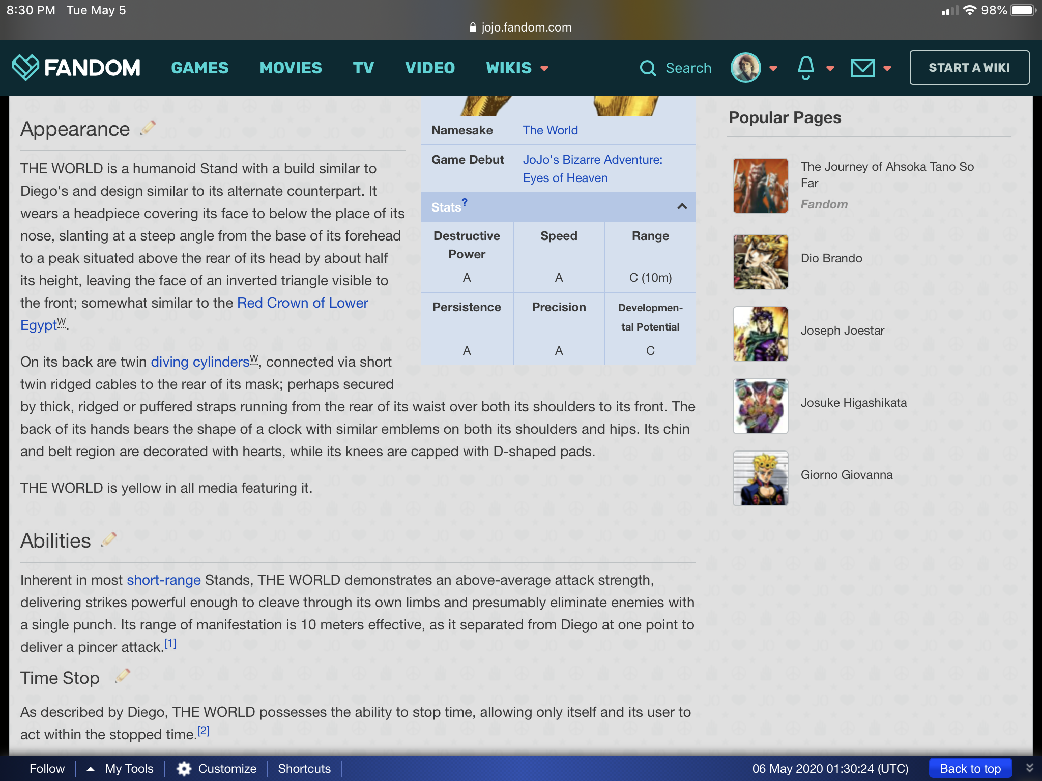The image size is (1042, 781).
Task: Open the MOVIES navigation menu
Action: (x=291, y=68)
